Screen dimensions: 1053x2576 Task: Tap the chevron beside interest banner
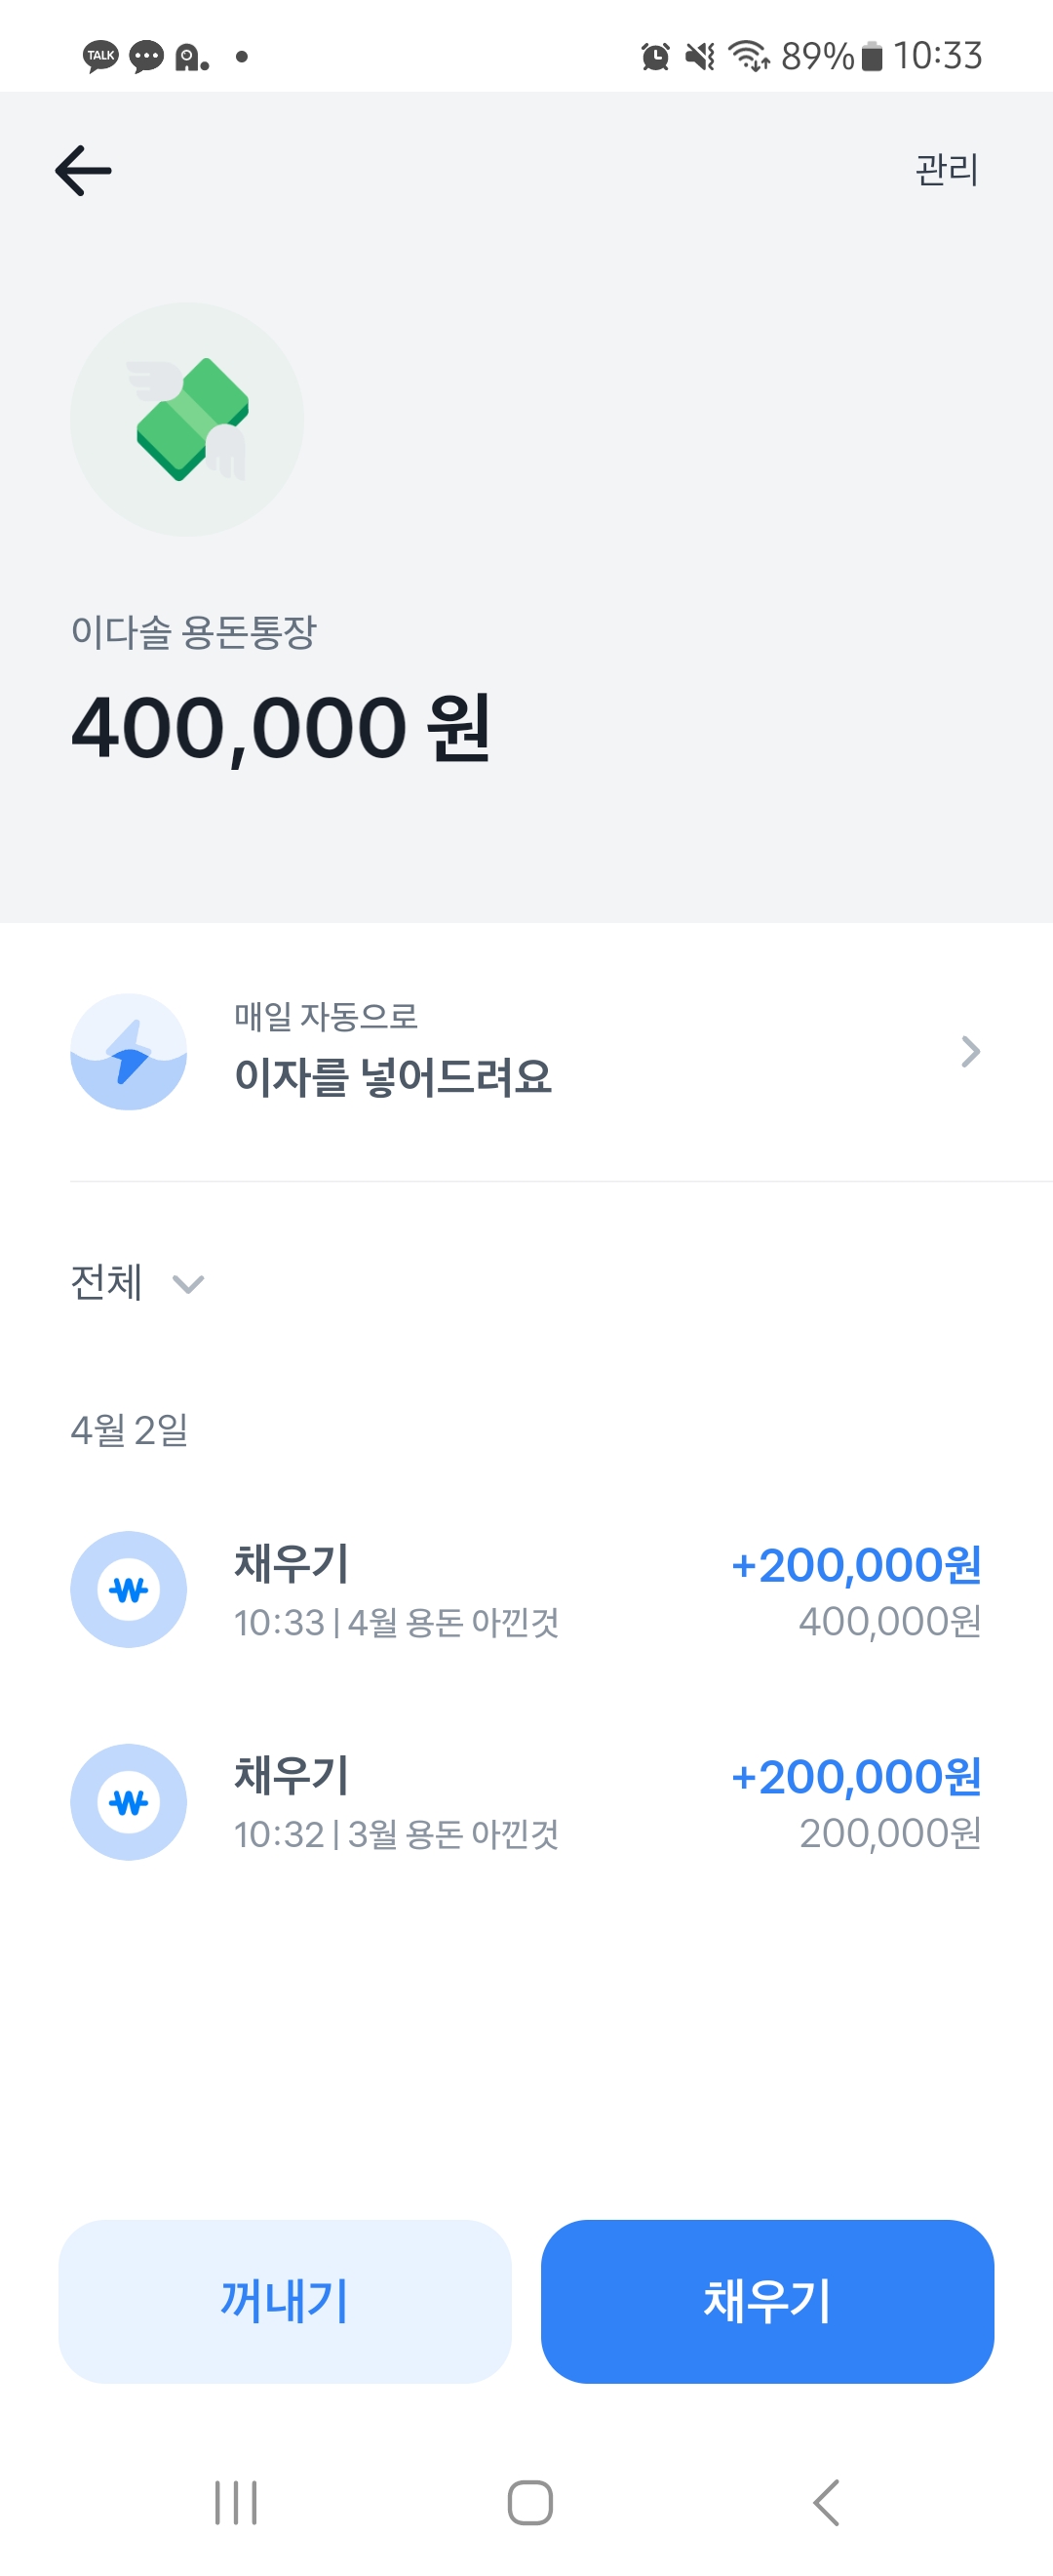(969, 1052)
